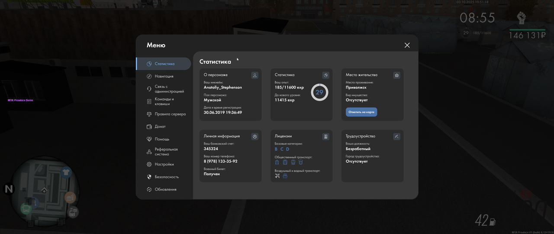Click the Обновления refresh icon
The width and height of the screenshot is (554, 234).
tap(149, 189)
